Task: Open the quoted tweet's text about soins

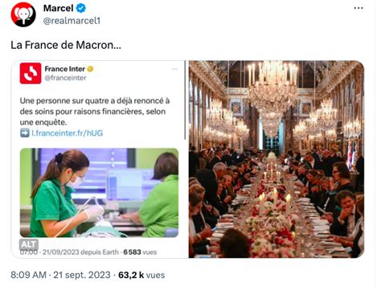Action: [95, 111]
